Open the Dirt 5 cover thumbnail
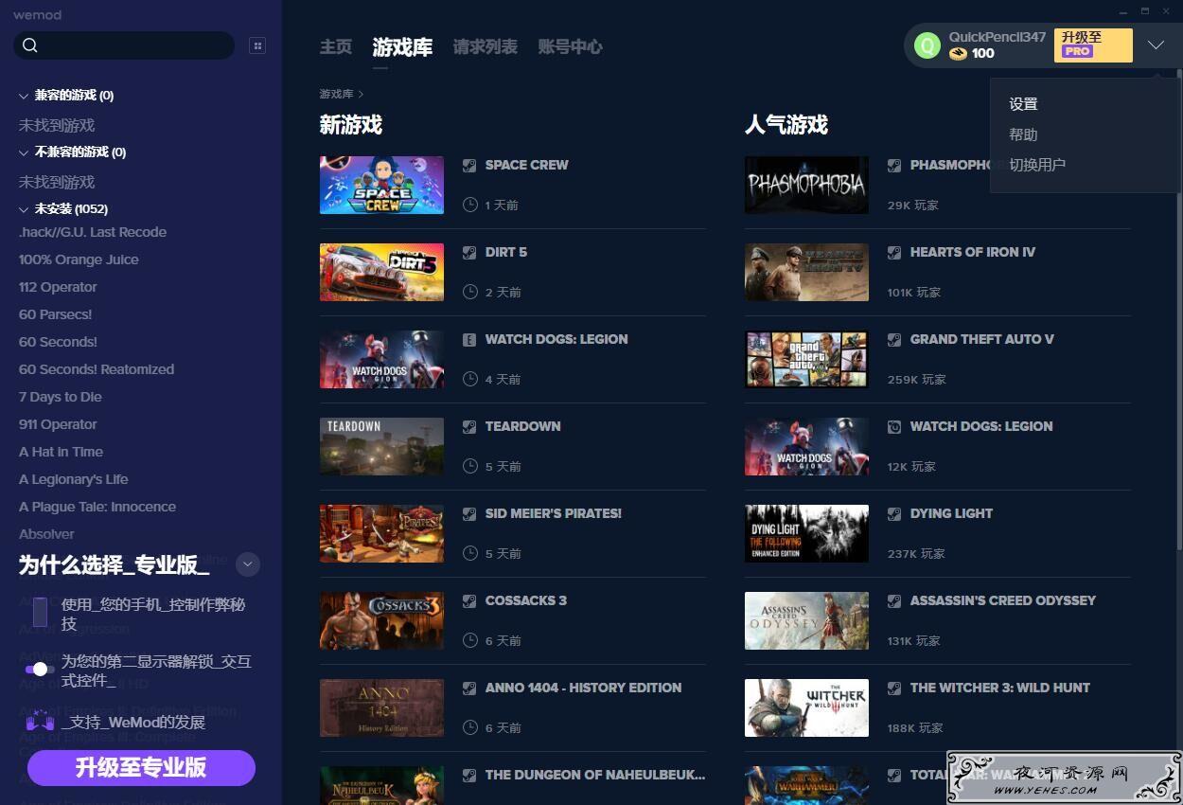The height and width of the screenshot is (805, 1183). (x=381, y=272)
